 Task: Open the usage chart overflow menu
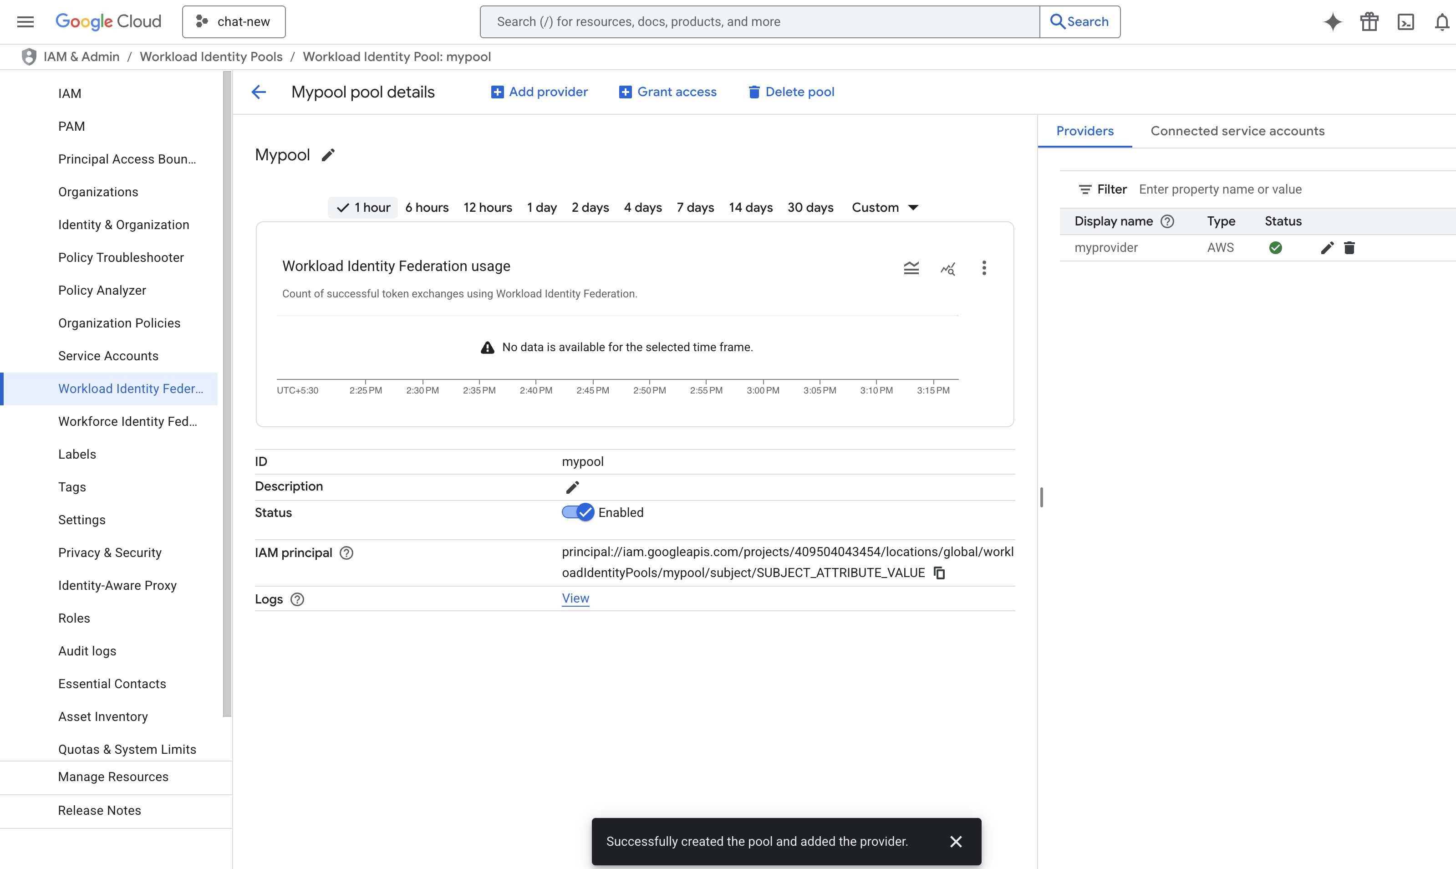coord(984,268)
